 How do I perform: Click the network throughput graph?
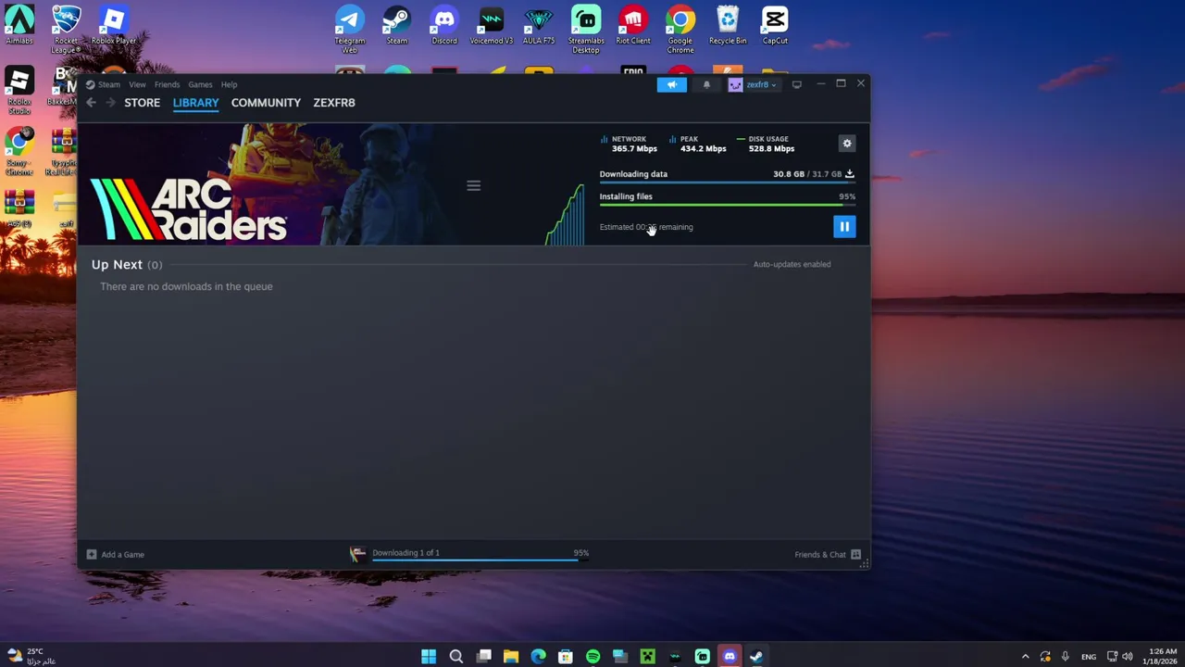point(565,215)
